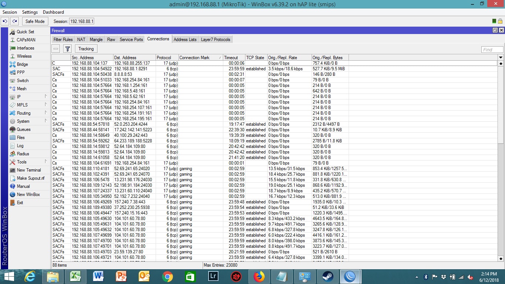This screenshot has width=505, height=284.
Task: Click Exit in the sidebar
Action: [20, 203]
